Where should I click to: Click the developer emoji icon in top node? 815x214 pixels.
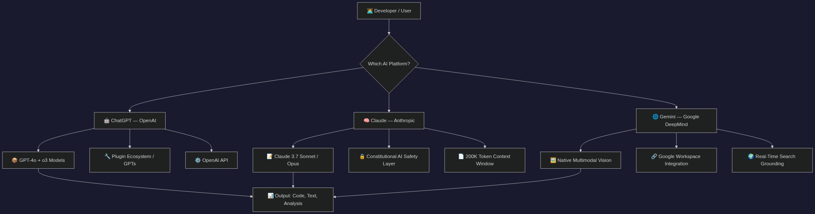click(x=370, y=11)
